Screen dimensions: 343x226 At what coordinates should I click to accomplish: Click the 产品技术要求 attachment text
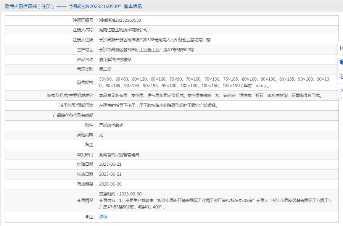click(x=111, y=125)
